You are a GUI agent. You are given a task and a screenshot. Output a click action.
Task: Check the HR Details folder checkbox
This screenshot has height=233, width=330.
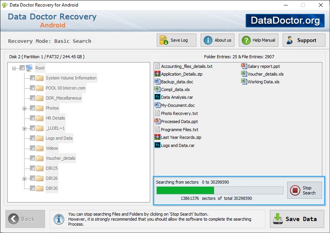pyautogui.click(x=32, y=118)
